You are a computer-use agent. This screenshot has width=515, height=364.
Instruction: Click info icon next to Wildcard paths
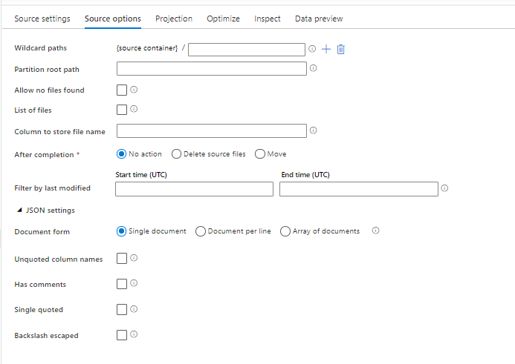(312, 49)
